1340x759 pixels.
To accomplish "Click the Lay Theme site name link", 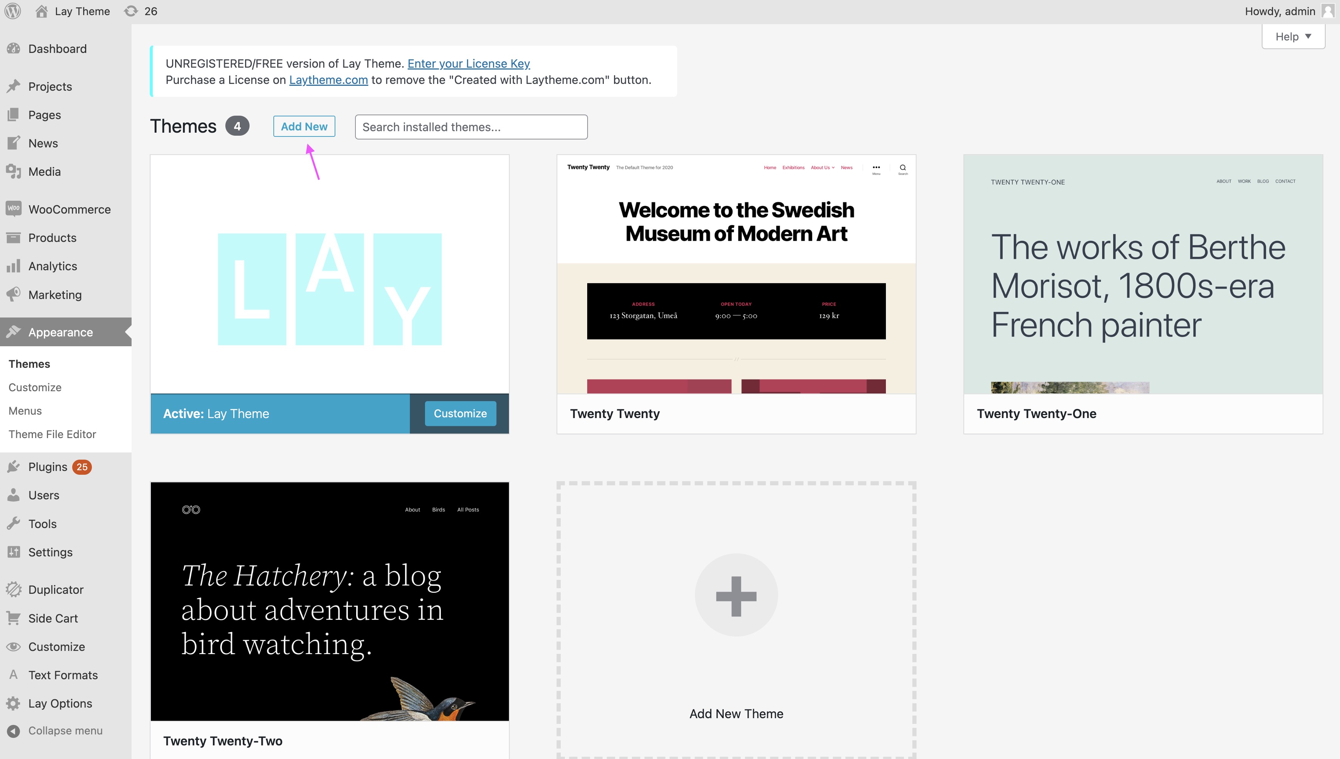I will pyautogui.click(x=82, y=11).
